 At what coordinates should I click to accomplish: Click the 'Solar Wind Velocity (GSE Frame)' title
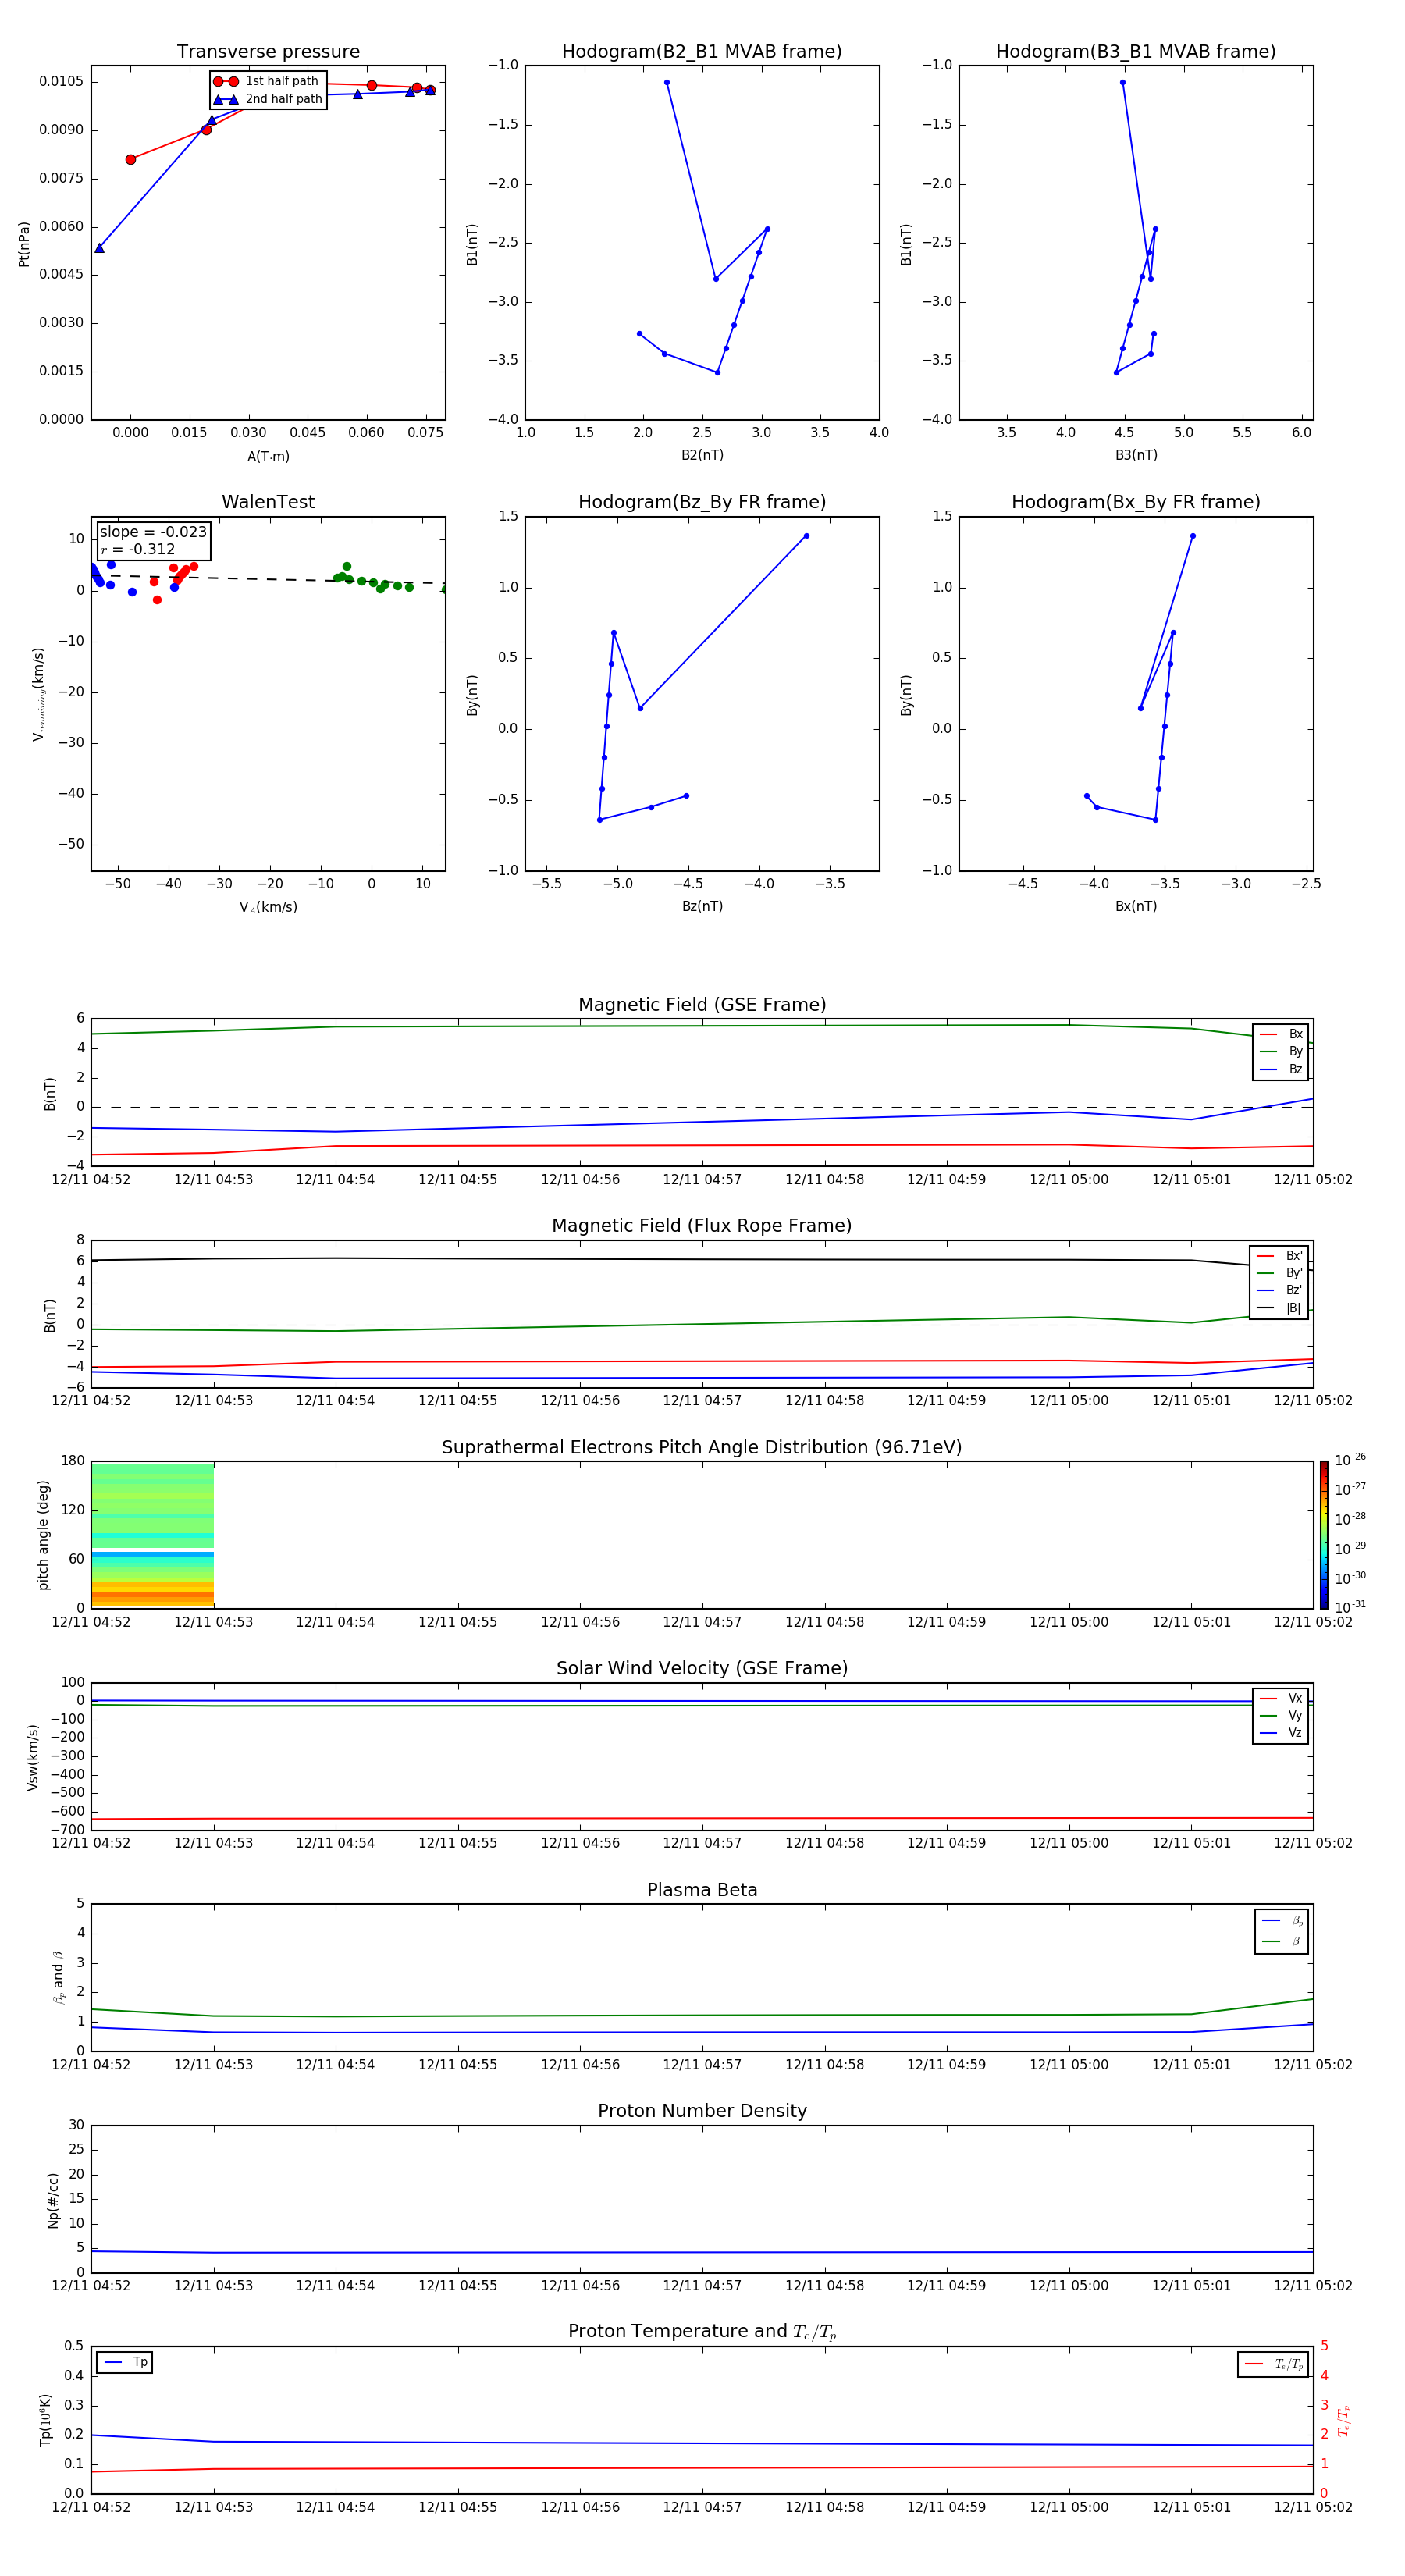point(702,1669)
